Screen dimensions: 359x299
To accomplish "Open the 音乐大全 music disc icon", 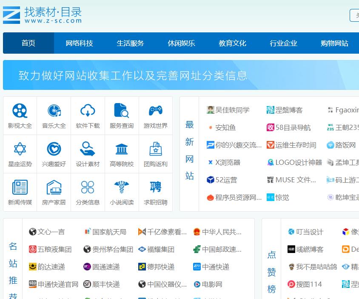I will [54, 110].
